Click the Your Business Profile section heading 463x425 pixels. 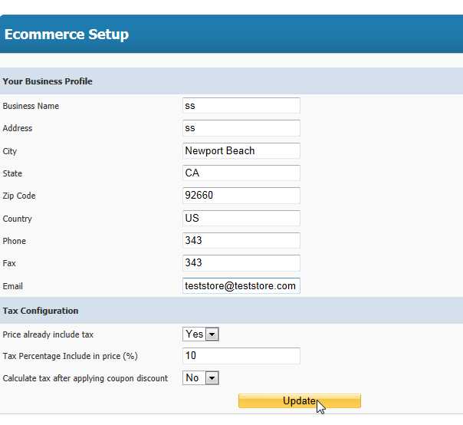[48, 81]
